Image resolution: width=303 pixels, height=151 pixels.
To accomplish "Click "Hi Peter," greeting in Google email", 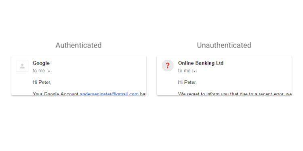I will [42, 83].
